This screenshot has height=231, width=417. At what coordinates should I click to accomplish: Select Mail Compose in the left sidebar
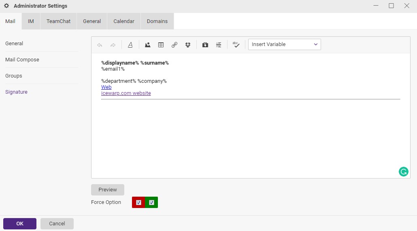(22, 60)
